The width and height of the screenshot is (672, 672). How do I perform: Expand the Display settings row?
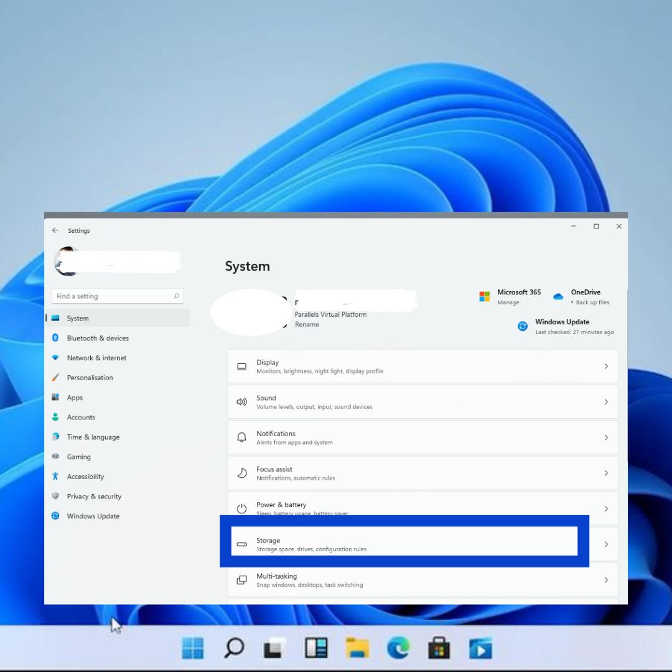(x=422, y=366)
